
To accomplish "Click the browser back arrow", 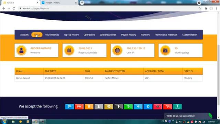I will coord(4,8).
